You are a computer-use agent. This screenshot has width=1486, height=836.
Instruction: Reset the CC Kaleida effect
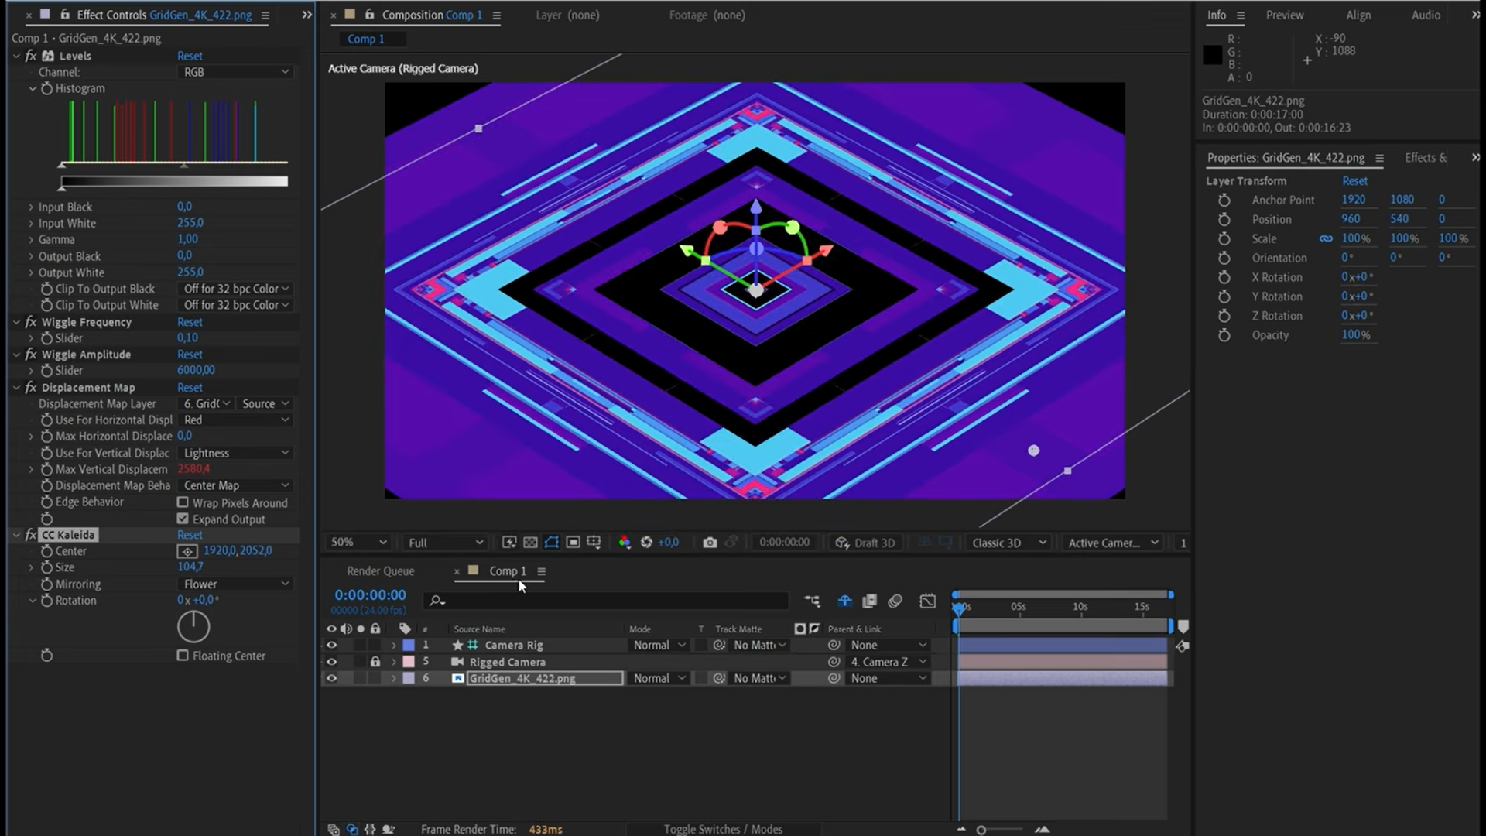(x=190, y=535)
